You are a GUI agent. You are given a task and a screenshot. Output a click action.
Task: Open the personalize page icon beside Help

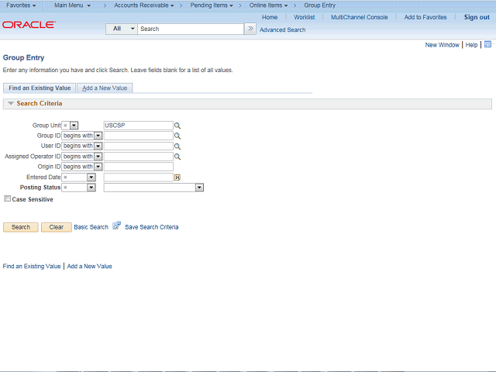click(x=487, y=44)
